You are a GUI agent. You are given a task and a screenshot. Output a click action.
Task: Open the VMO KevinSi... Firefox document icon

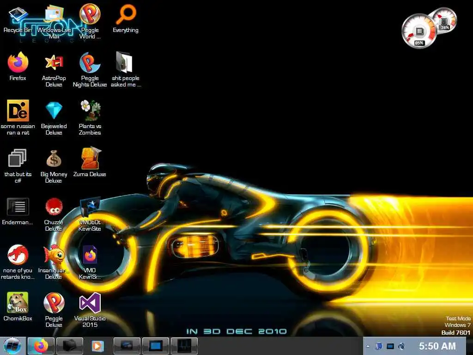pyautogui.click(x=90, y=262)
